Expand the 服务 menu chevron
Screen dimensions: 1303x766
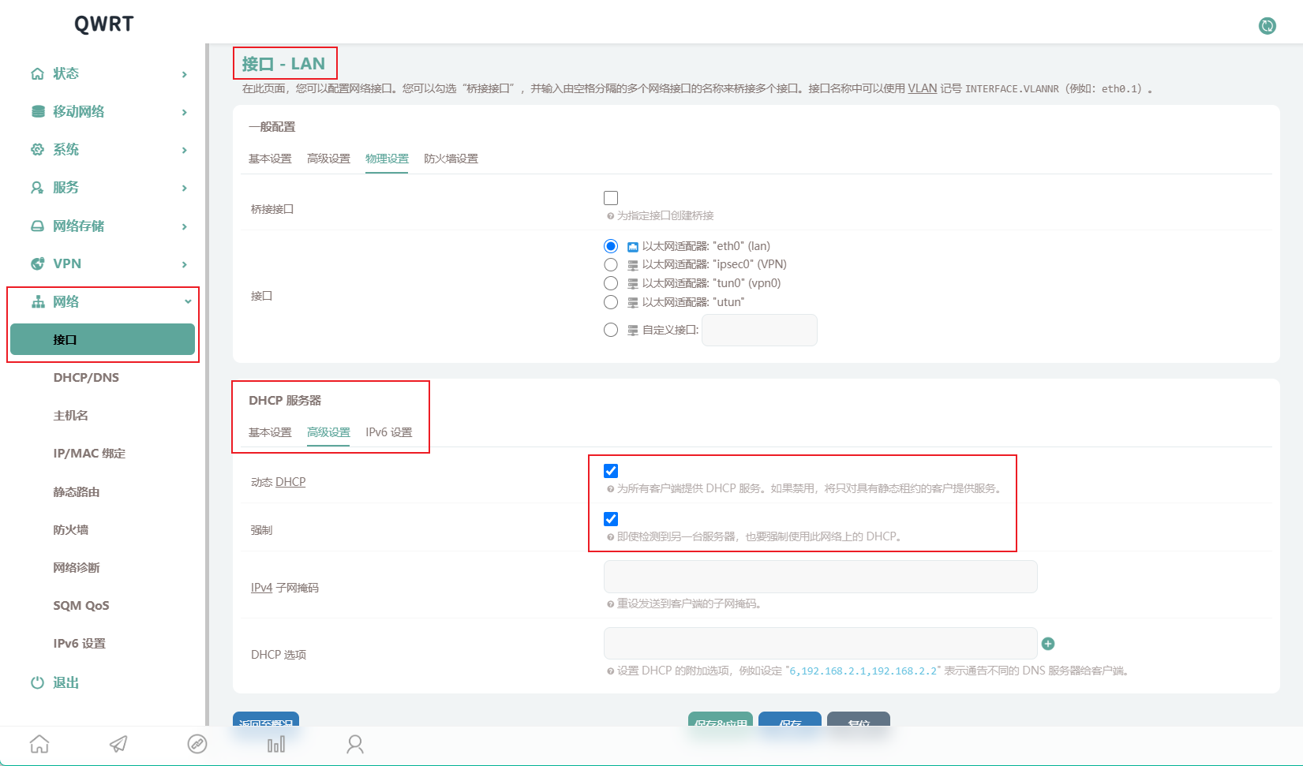tap(185, 188)
